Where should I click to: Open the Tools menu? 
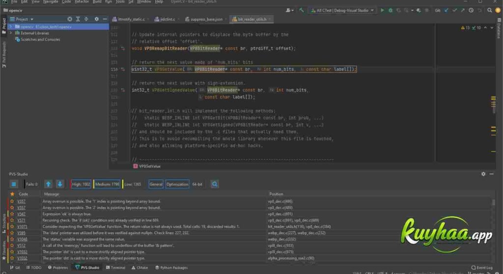pyautogui.click(x=120, y=1)
